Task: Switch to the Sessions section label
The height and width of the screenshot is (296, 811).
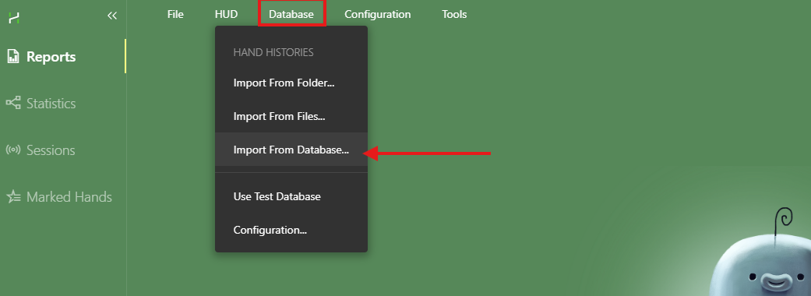Action: coord(51,150)
